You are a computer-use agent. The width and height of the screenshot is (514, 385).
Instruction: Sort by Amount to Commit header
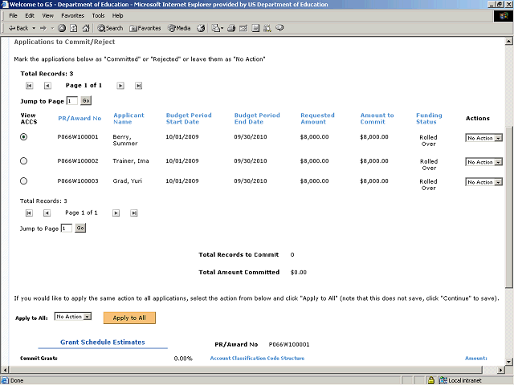pyautogui.click(x=377, y=119)
